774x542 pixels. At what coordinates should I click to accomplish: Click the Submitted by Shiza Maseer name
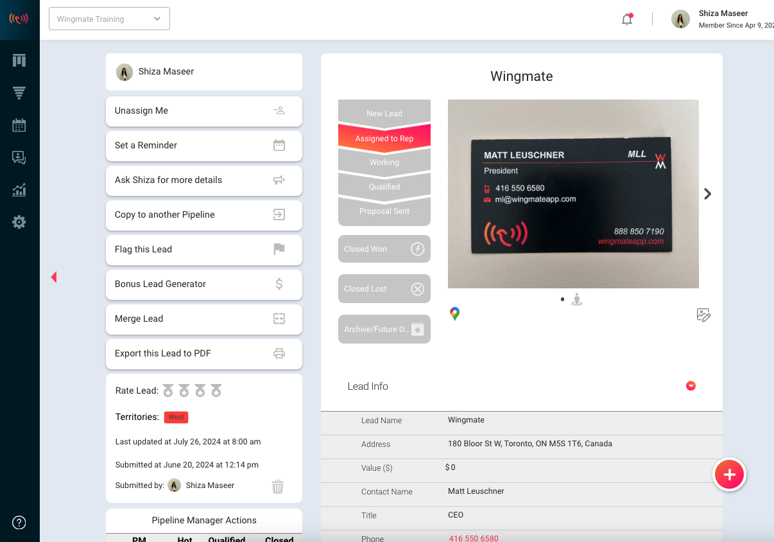tap(210, 485)
